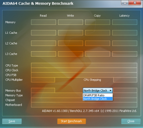Close the window with the X icon
143x128 pixels.
click(135, 3)
